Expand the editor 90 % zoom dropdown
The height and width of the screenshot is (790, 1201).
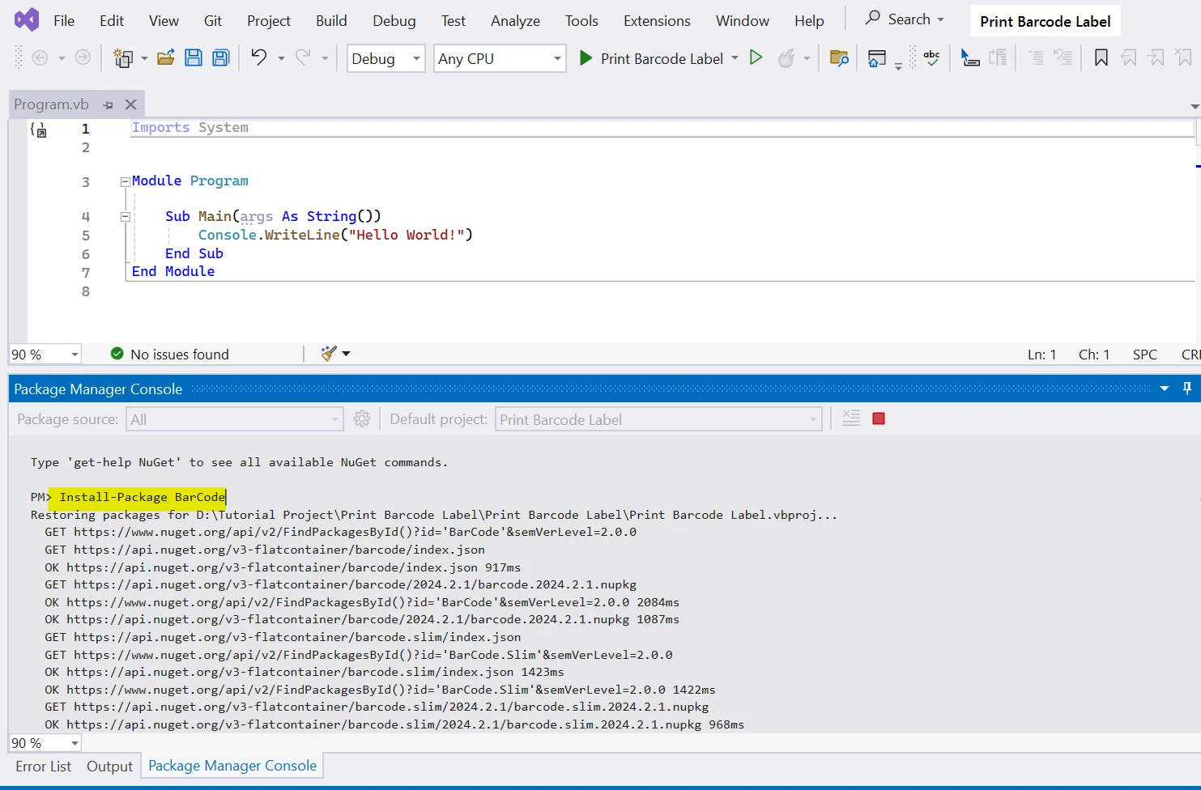pos(75,355)
